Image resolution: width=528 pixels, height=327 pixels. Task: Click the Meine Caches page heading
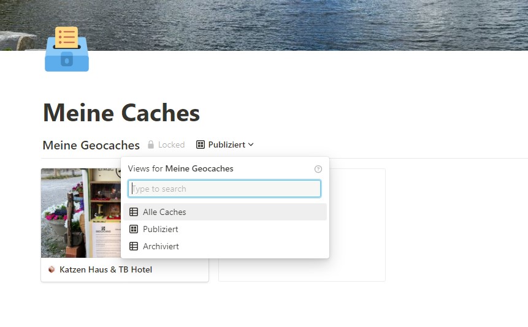(121, 113)
